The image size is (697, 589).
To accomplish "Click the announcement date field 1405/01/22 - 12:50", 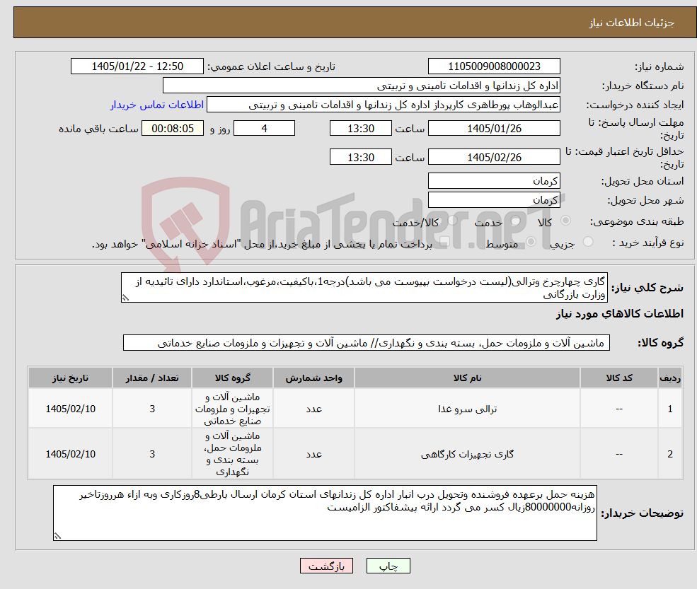I will click(x=137, y=66).
